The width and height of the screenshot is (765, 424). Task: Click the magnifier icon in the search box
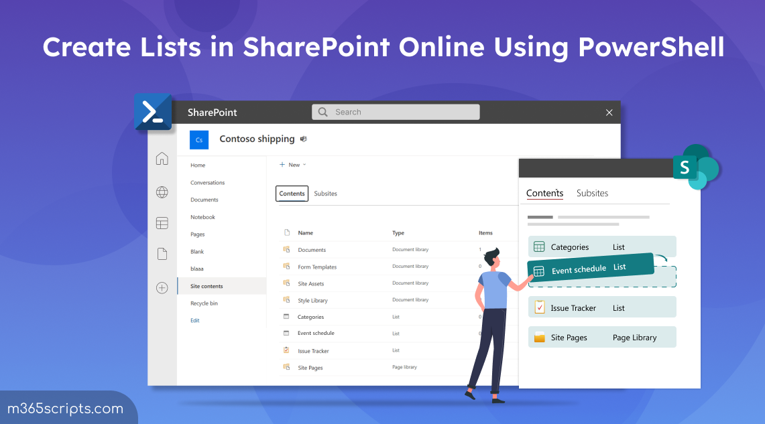tap(323, 112)
